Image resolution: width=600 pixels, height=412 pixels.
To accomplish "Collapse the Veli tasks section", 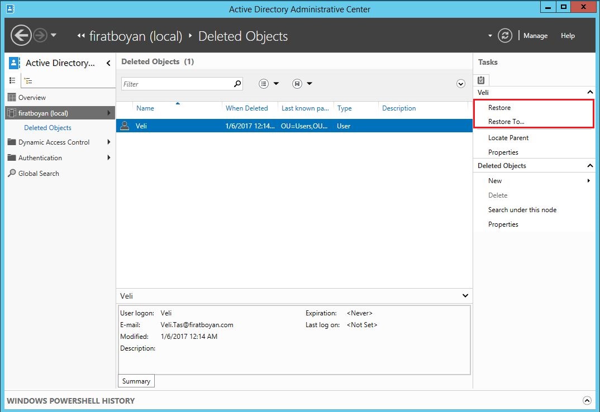I will click(x=590, y=92).
